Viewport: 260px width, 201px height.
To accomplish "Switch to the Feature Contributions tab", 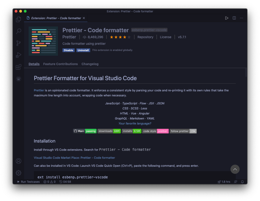I will coord(60,64).
